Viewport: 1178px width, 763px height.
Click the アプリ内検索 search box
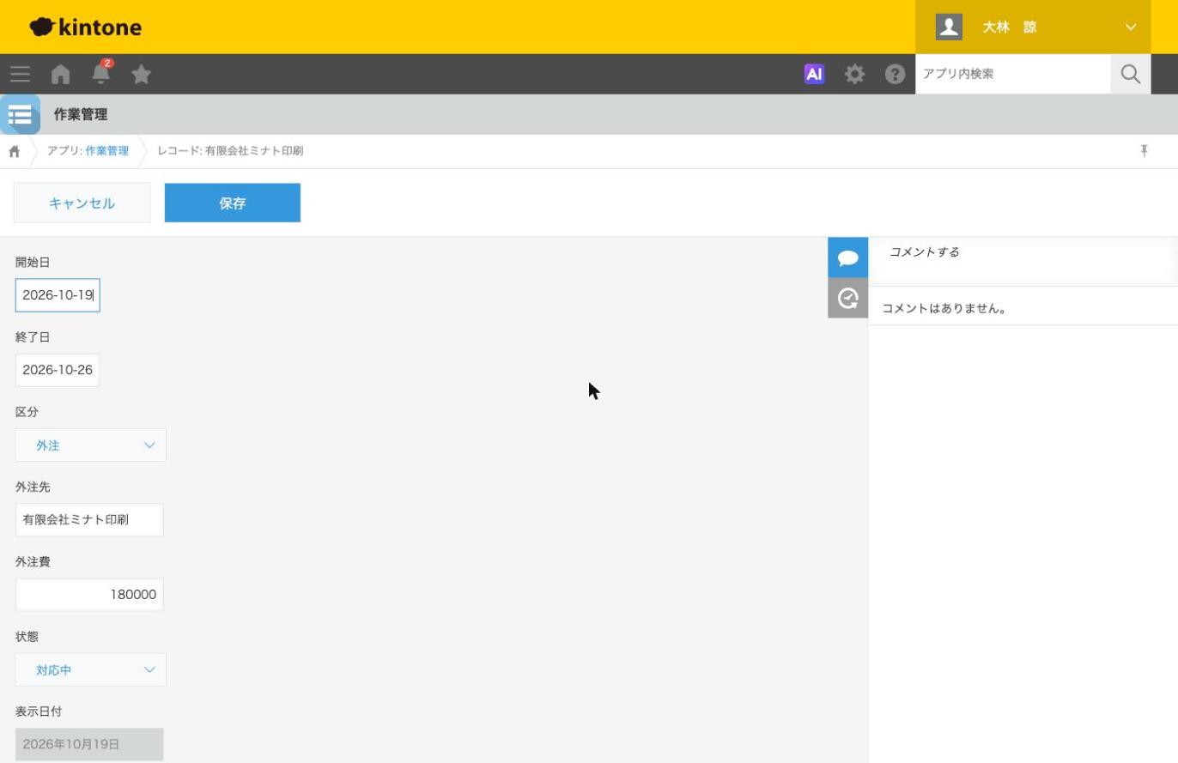1013,74
